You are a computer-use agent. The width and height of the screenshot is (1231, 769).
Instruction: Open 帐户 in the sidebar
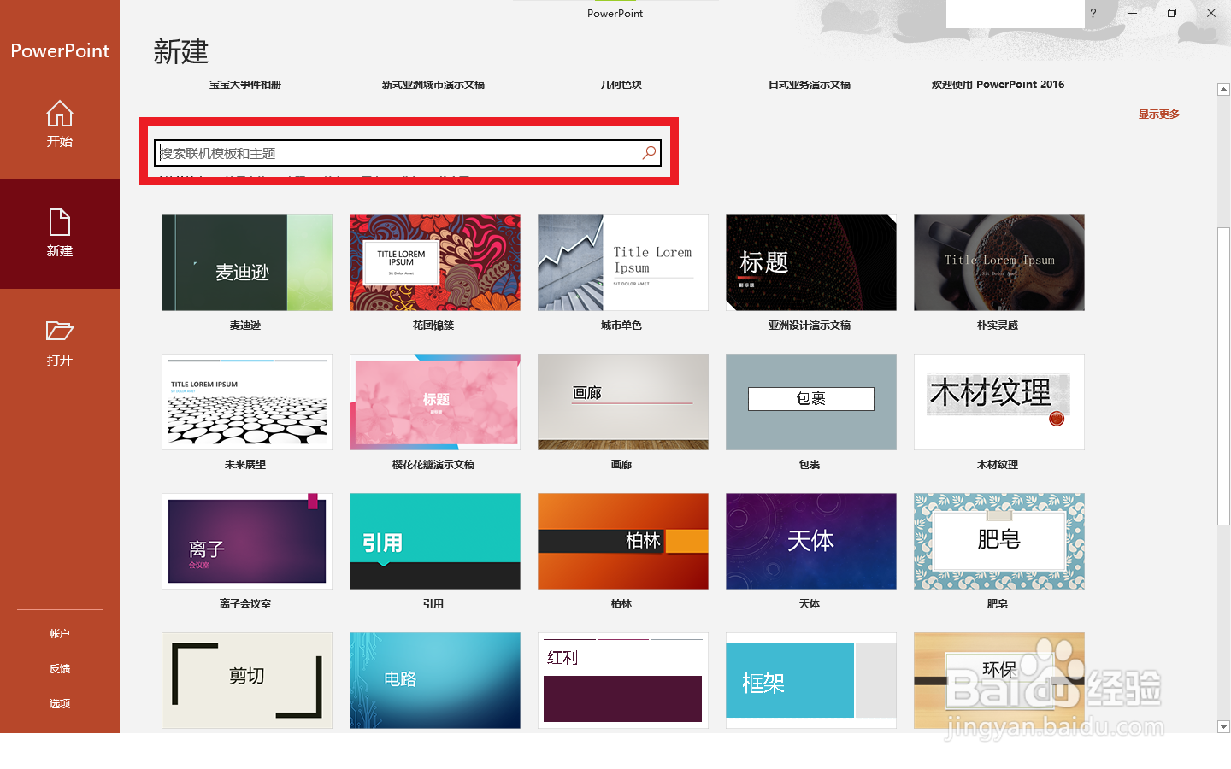tap(59, 634)
